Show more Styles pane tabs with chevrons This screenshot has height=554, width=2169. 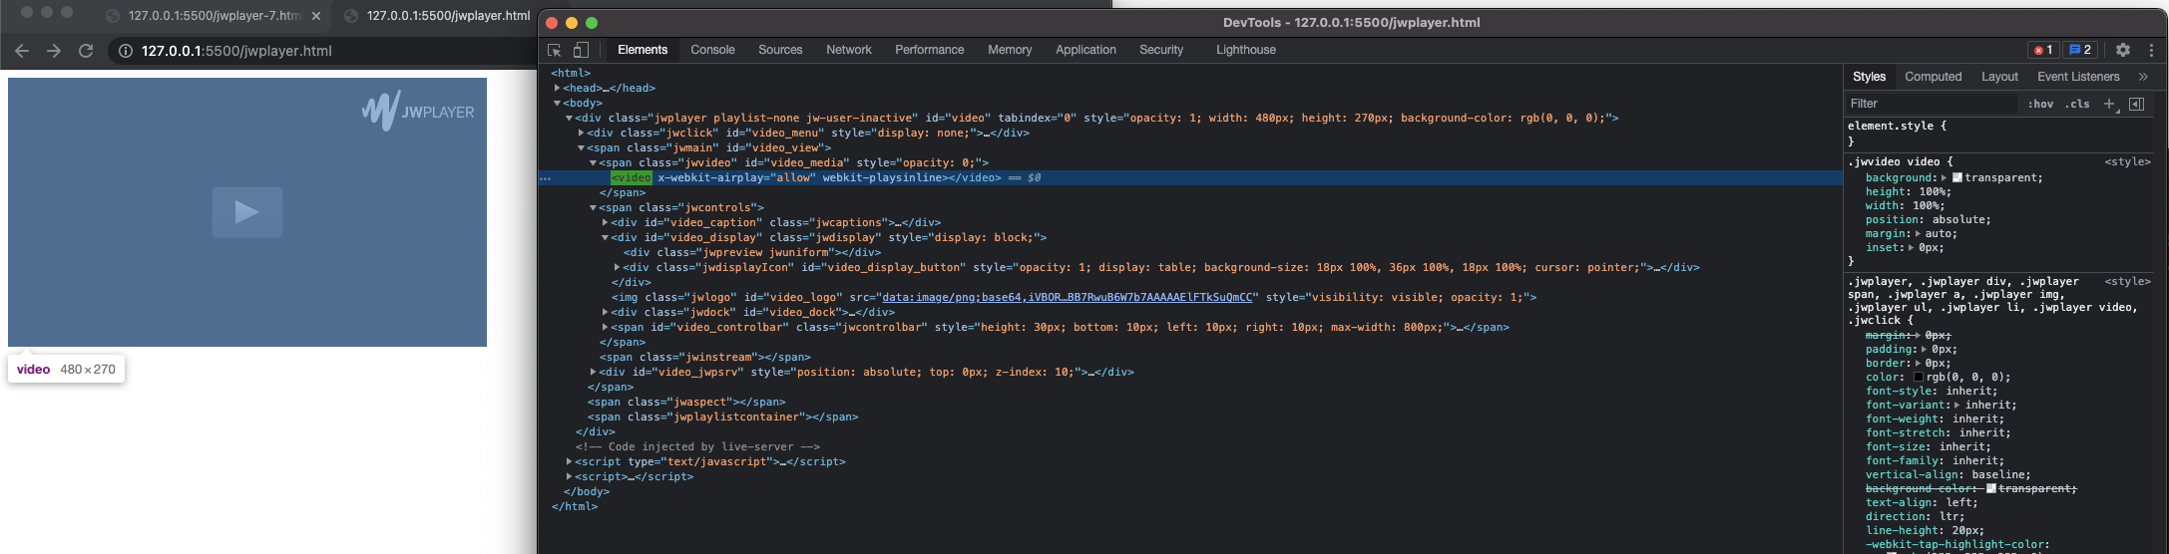[x=2143, y=77]
